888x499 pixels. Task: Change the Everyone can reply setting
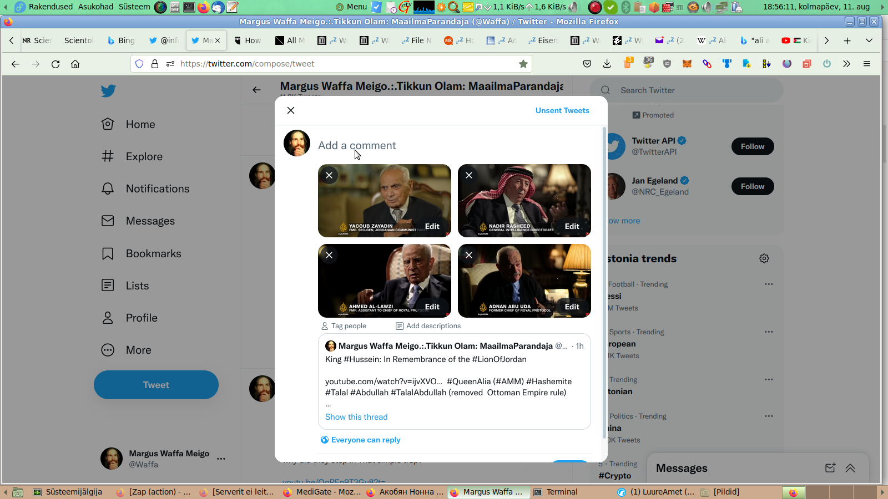361,440
